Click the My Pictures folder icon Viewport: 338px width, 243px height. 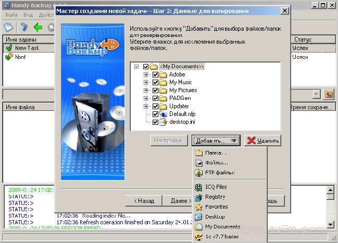[x=163, y=91]
